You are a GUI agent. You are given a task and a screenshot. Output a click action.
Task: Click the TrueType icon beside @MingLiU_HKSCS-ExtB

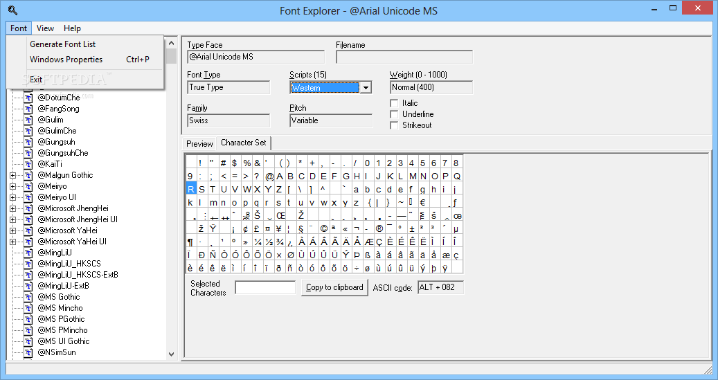click(x=28, y=275)
